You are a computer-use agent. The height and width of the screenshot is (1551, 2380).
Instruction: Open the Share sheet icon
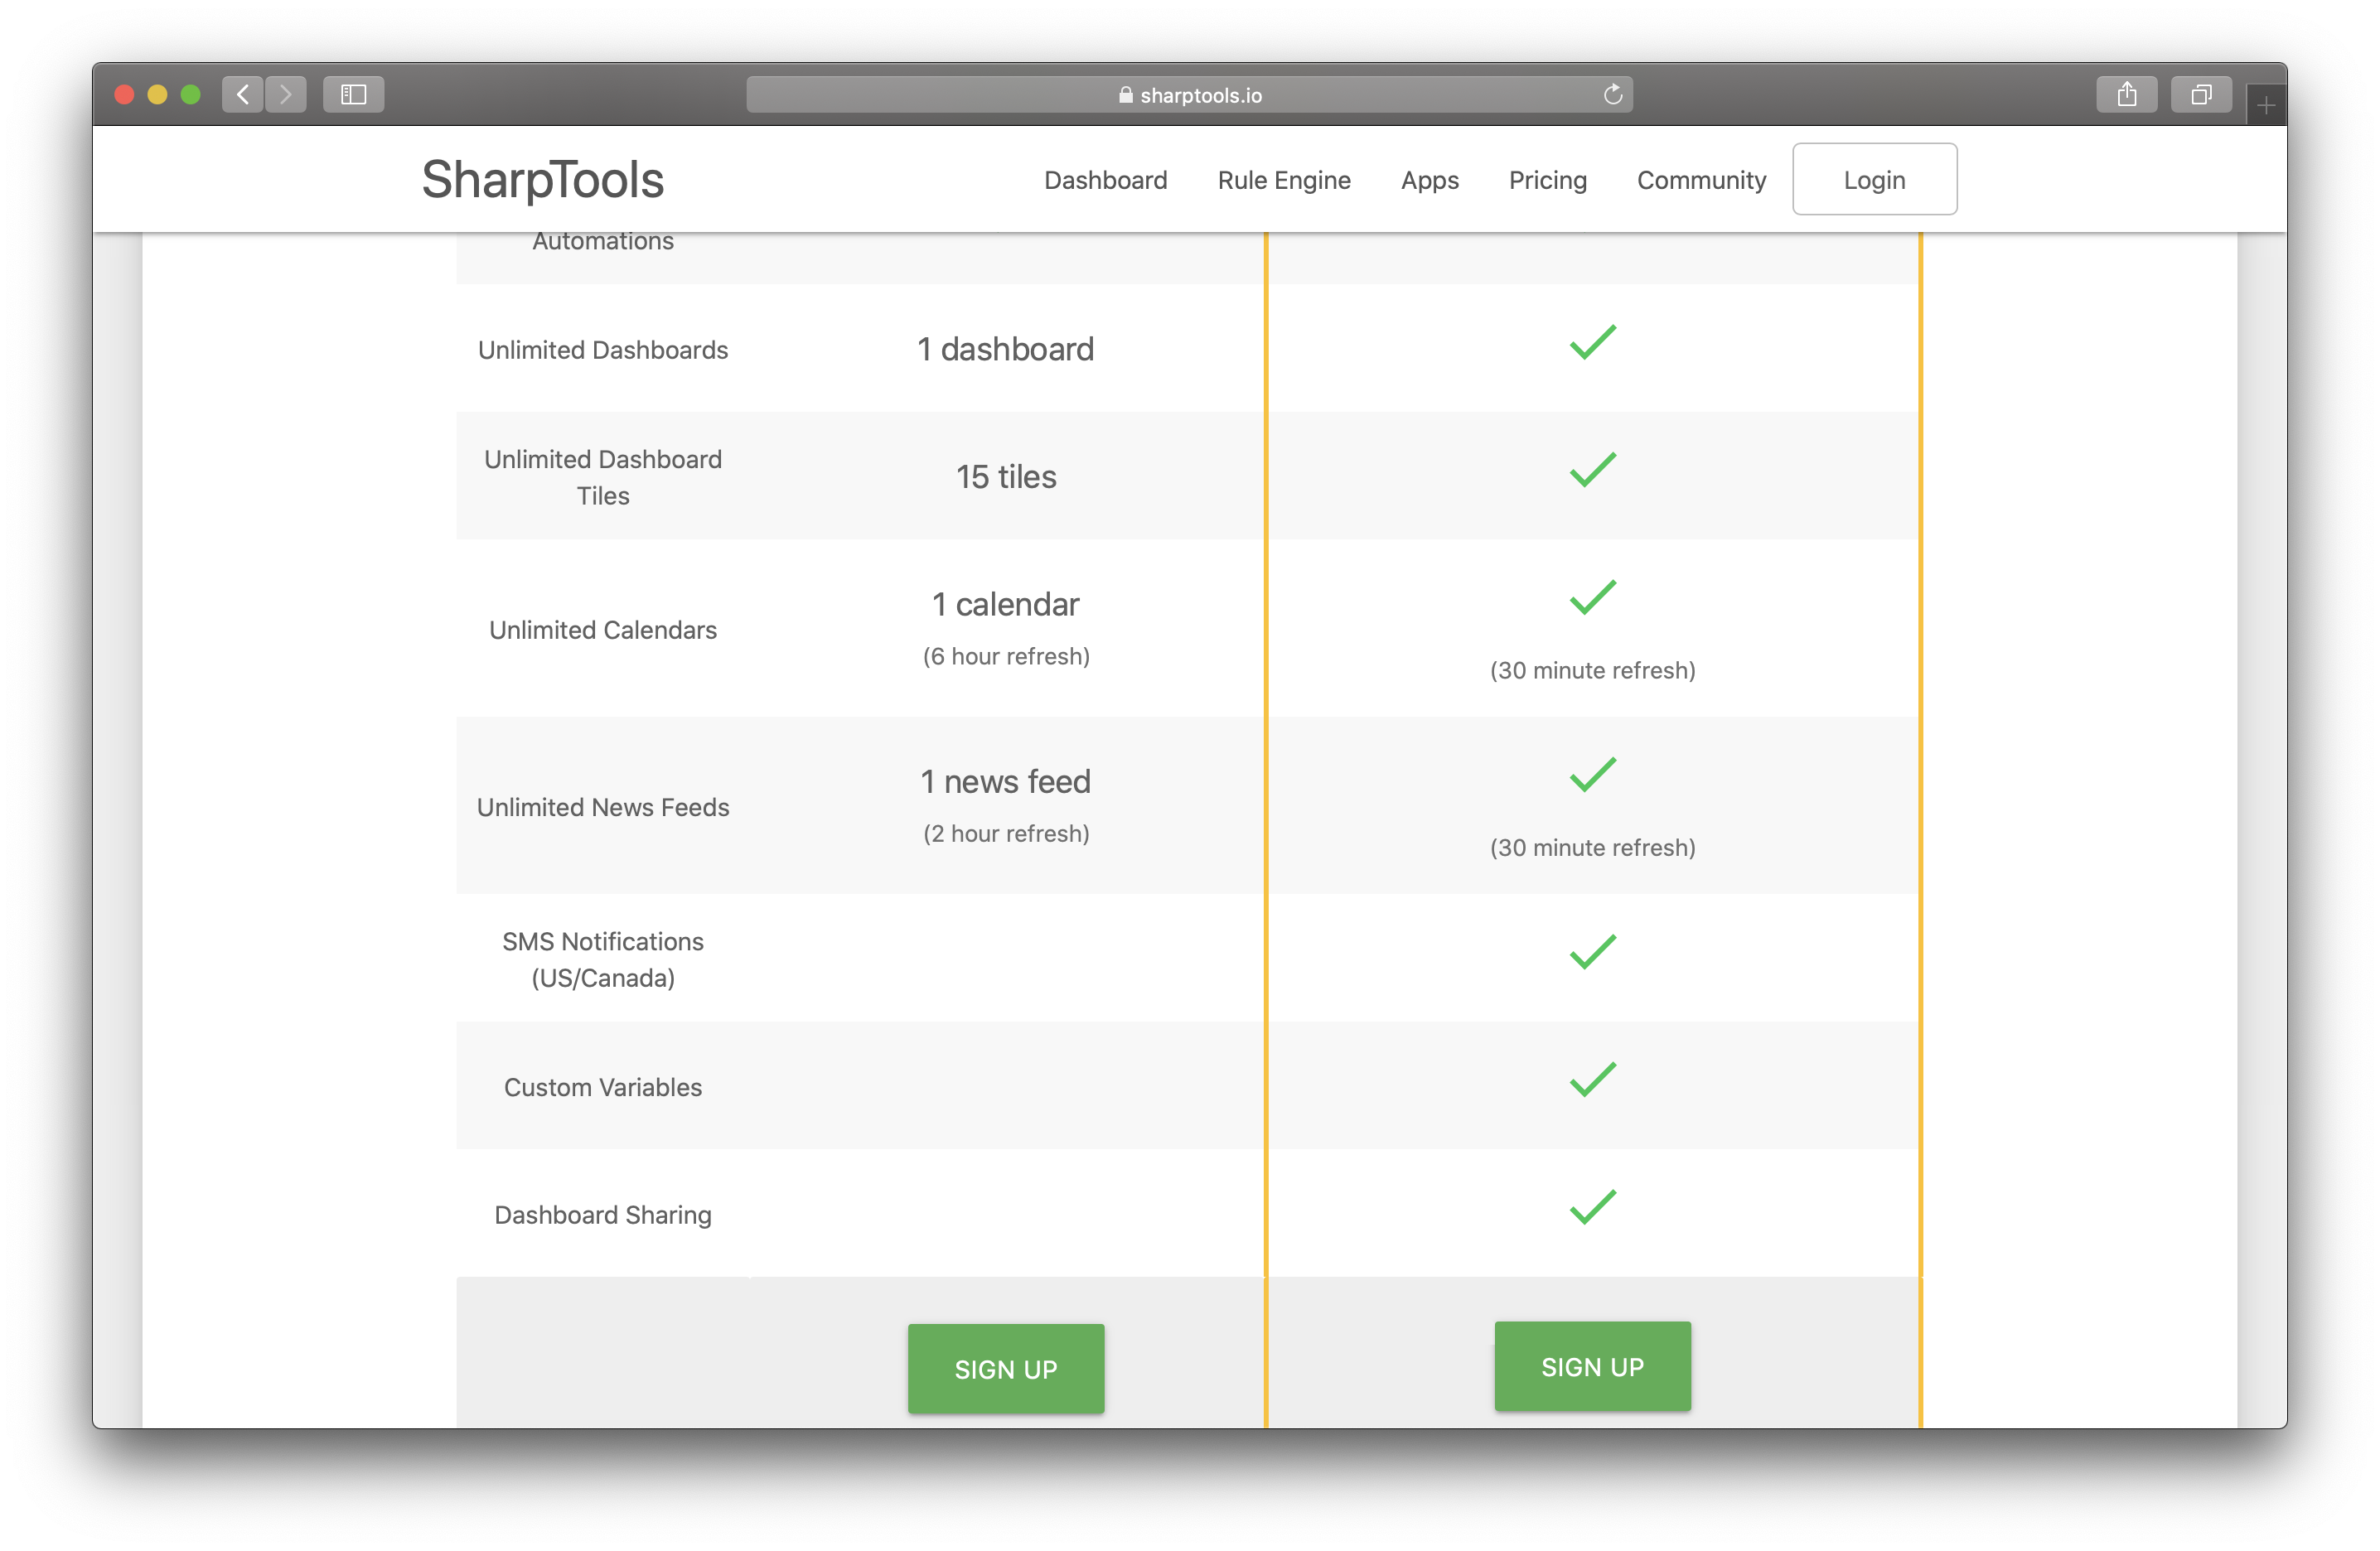2126,94
